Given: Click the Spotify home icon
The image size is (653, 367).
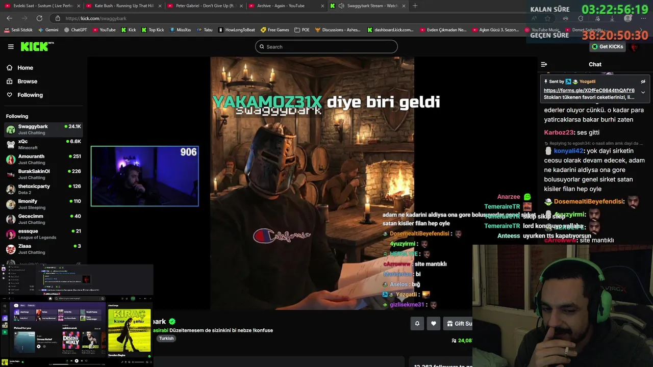Looking at the screenshot, I should [50, 299].
